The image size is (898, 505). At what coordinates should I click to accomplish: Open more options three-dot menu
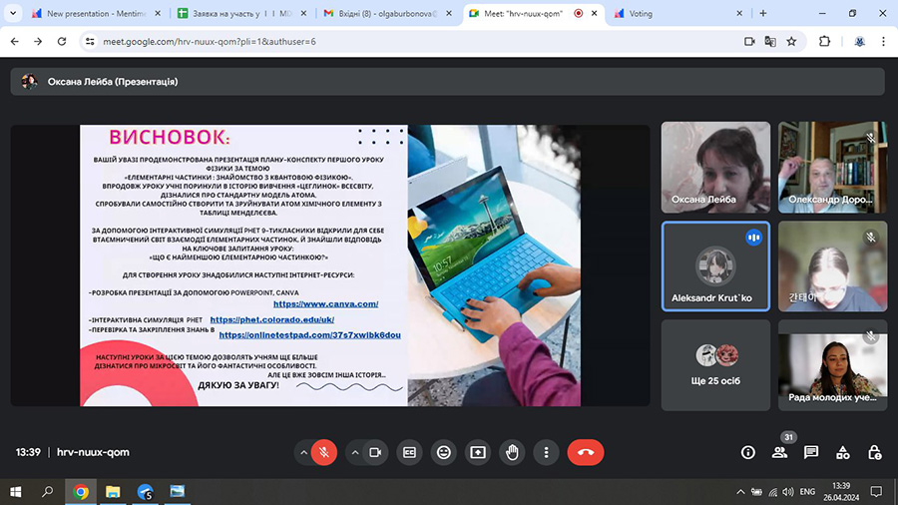coord(546,452)
